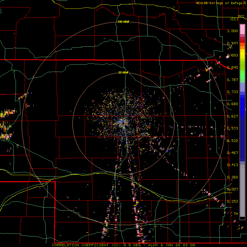Click the KLNX station identifier in the caption
The height and width of the screenshot is (247, 247).
click(x=153, y=245)
